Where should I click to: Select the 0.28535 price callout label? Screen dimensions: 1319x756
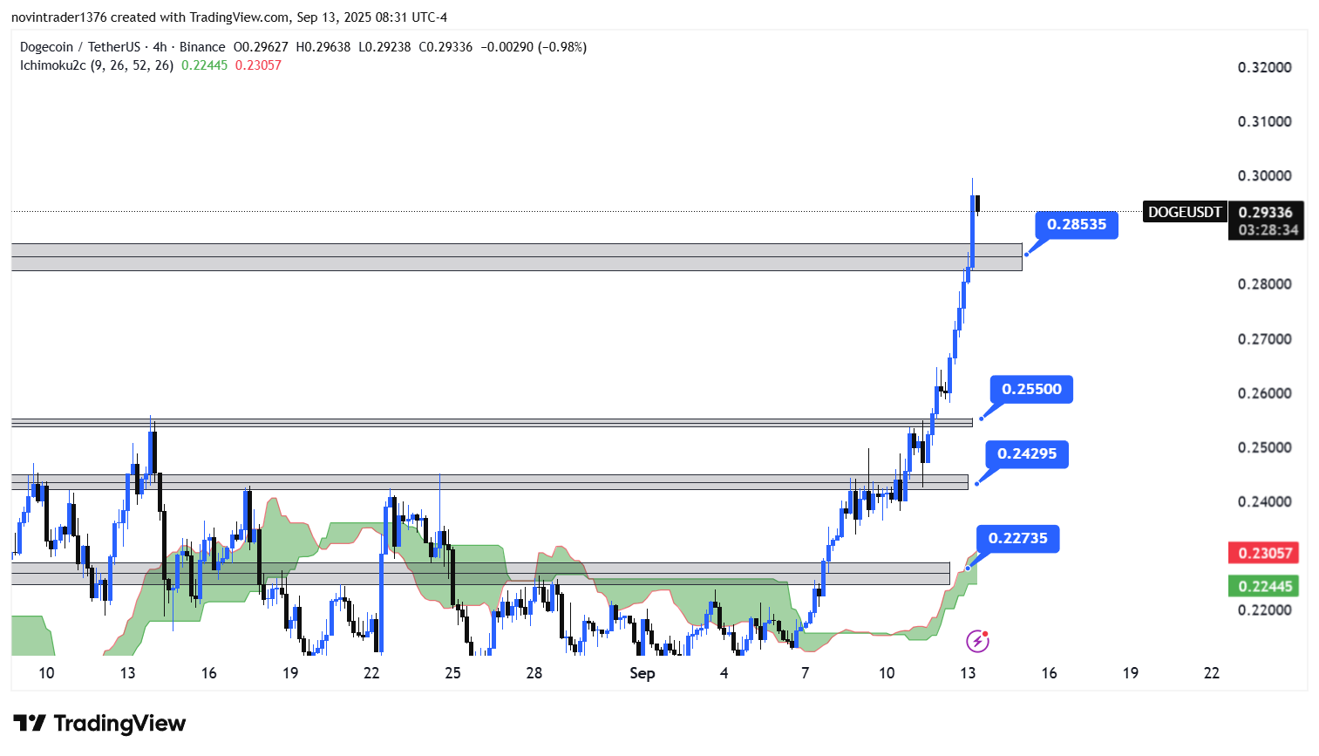pos(1076,224)
